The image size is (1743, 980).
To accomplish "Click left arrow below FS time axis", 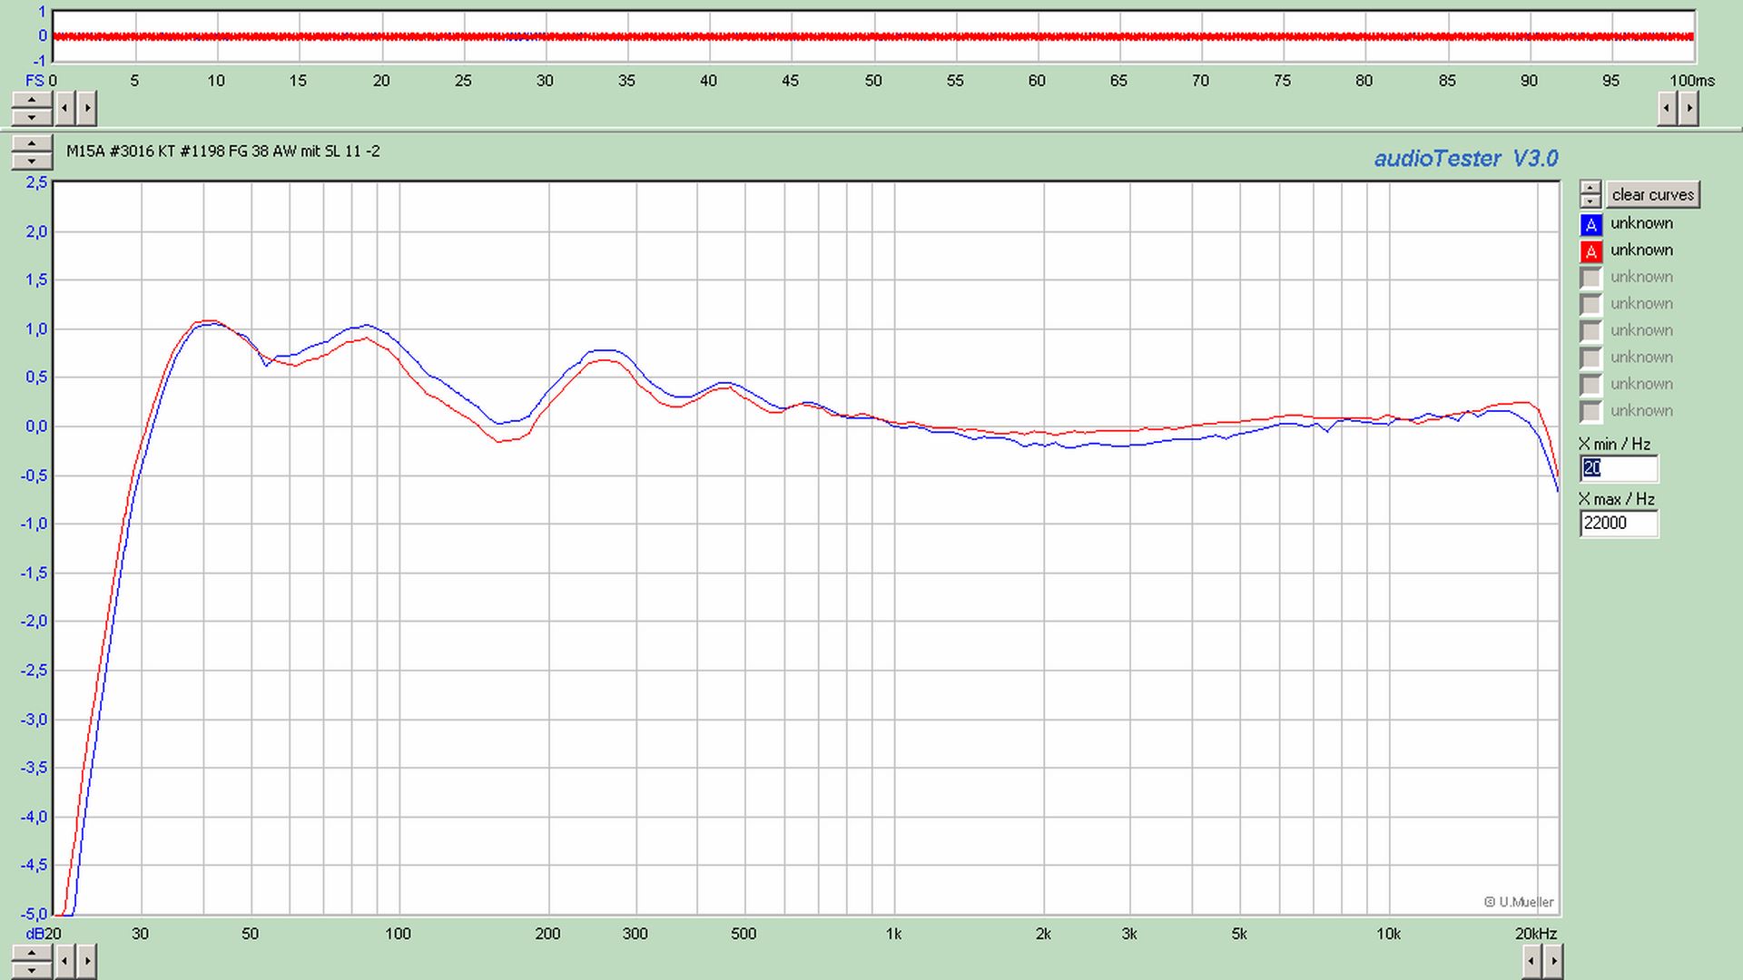I will point(64,109).
